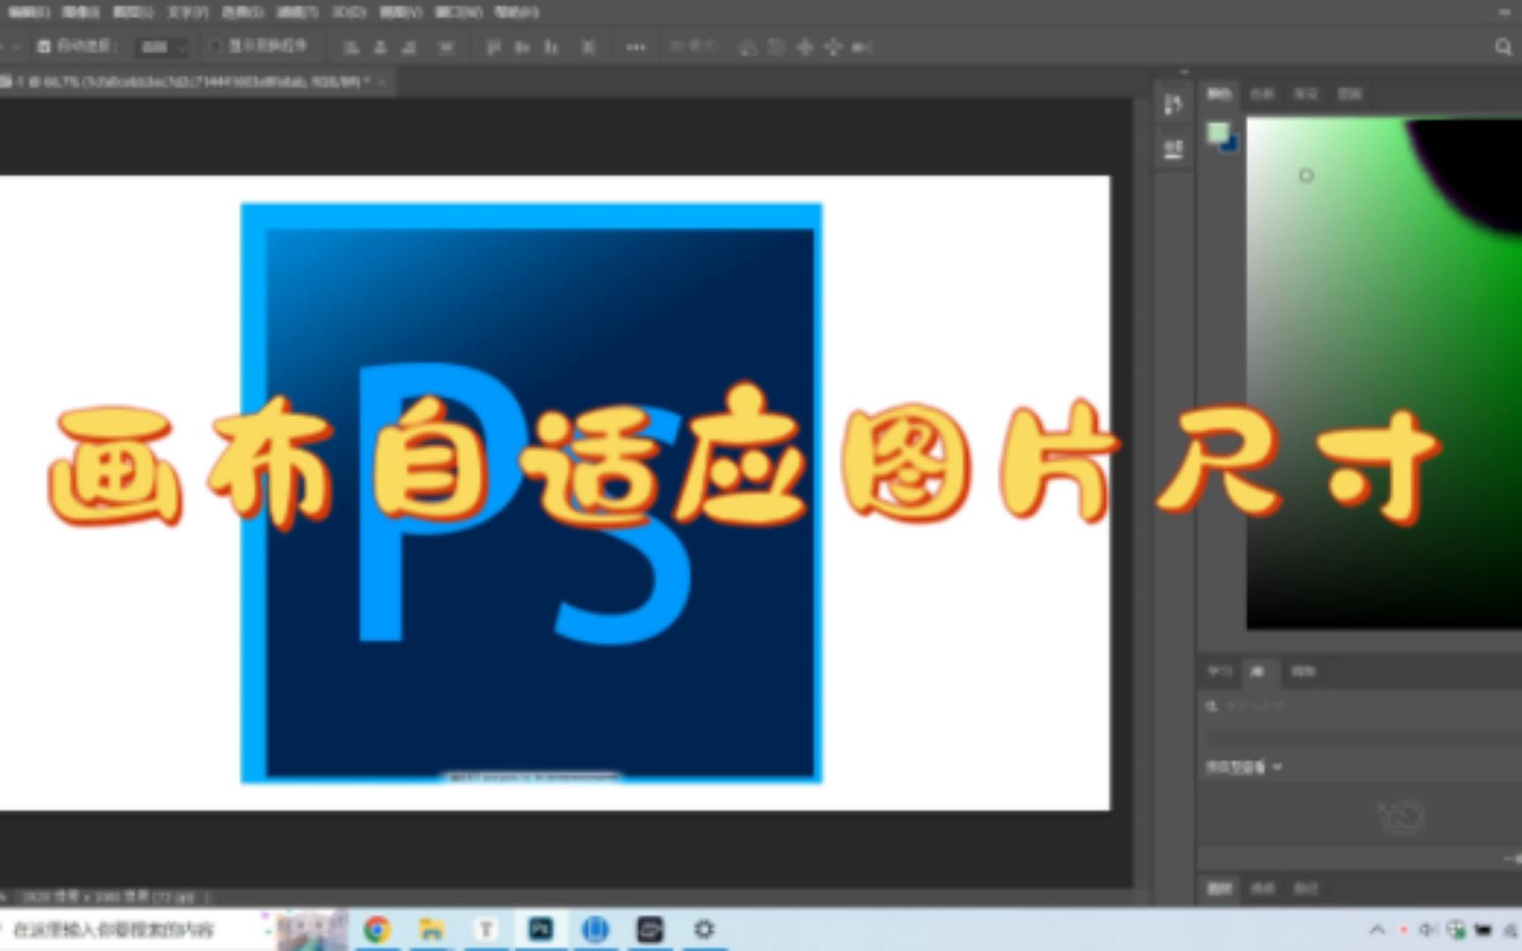The image size is (1522, 951).
Task: Select the 3D scale camera icon
Action: [x=861, y=48]
